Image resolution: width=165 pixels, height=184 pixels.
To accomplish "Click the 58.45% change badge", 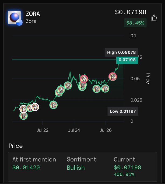I will tap(135, 23).
